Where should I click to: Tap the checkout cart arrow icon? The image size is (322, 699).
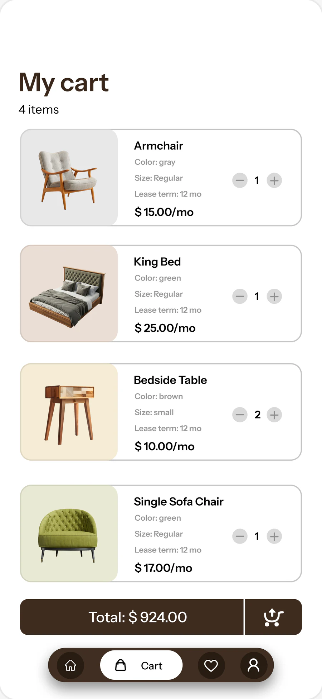point(274,617)
